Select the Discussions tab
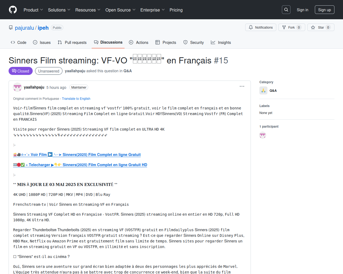 tap(108, 42)
